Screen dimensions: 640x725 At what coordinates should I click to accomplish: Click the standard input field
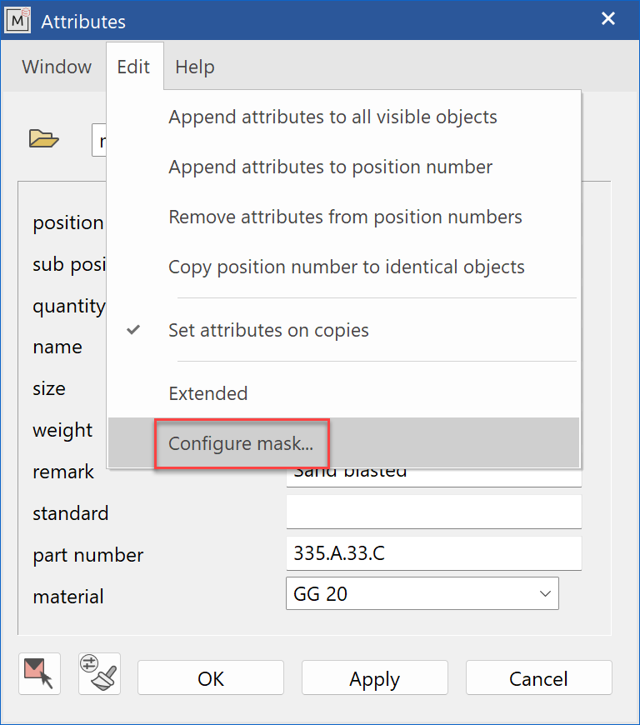click(x=434, y=512)
